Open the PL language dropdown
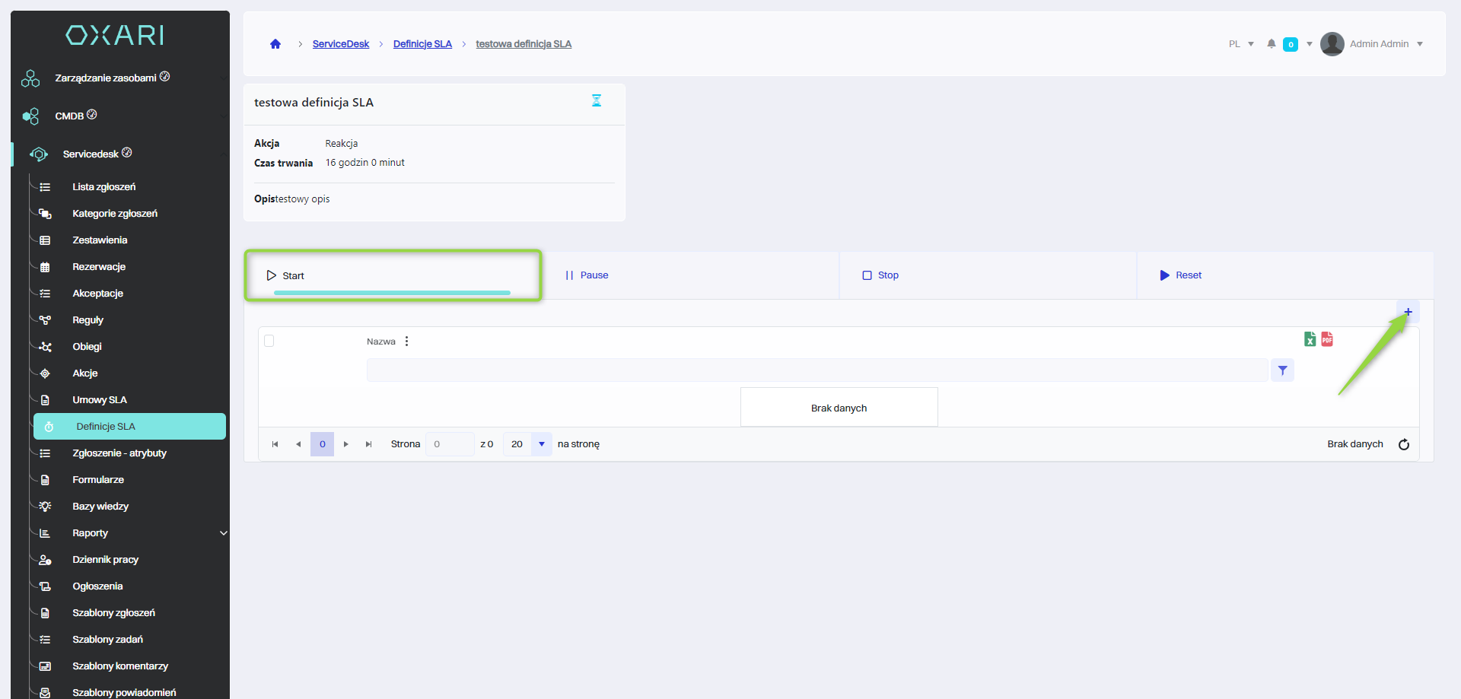This screenshot has width=1461, height=699. (x=1241, y=44)
